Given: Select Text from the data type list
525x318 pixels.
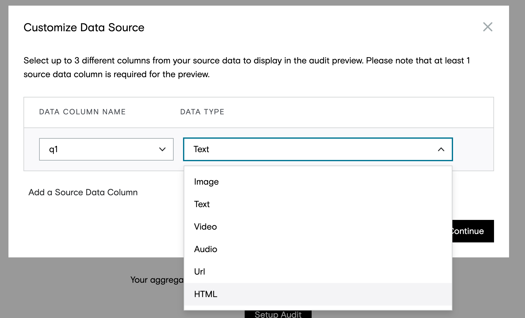Looking at the screenshot, I should pos(318,204).
